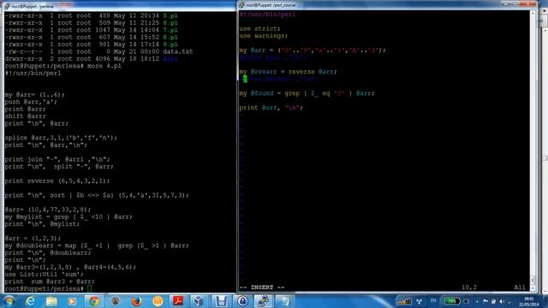This screenshot has width=548, height=308.
Task: Show hidden tray icons arrow
Action: 477,301
